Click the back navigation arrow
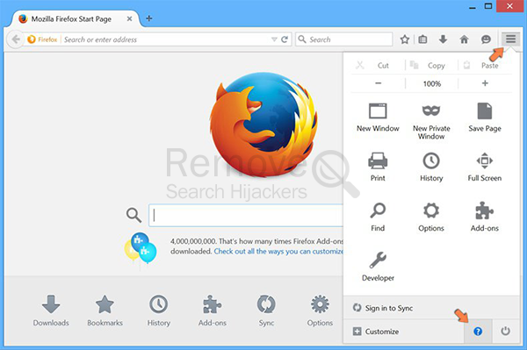 click(x=16, y=39)
